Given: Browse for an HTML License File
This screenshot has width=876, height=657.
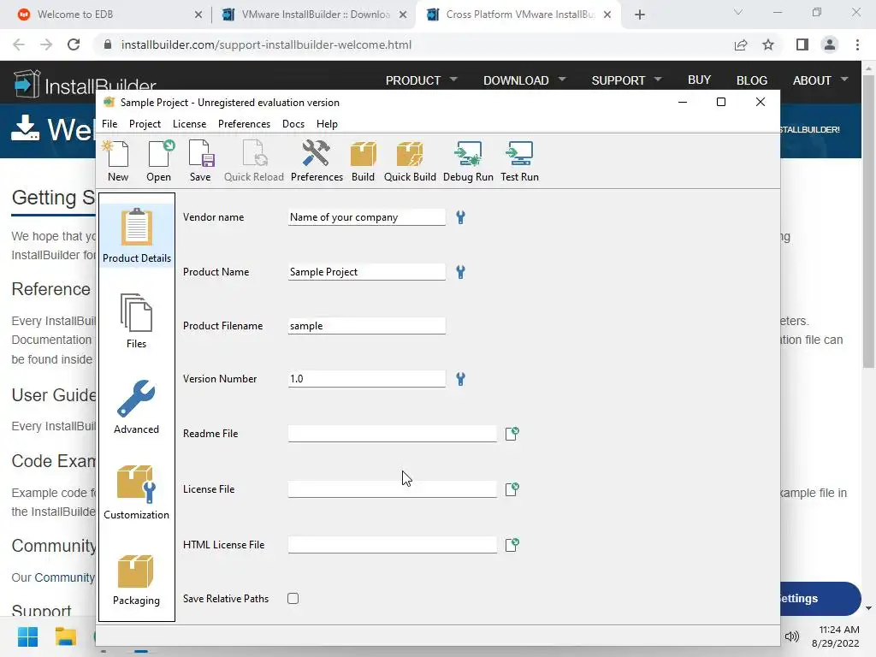Looking at the screenshot, I should point(512,545).
